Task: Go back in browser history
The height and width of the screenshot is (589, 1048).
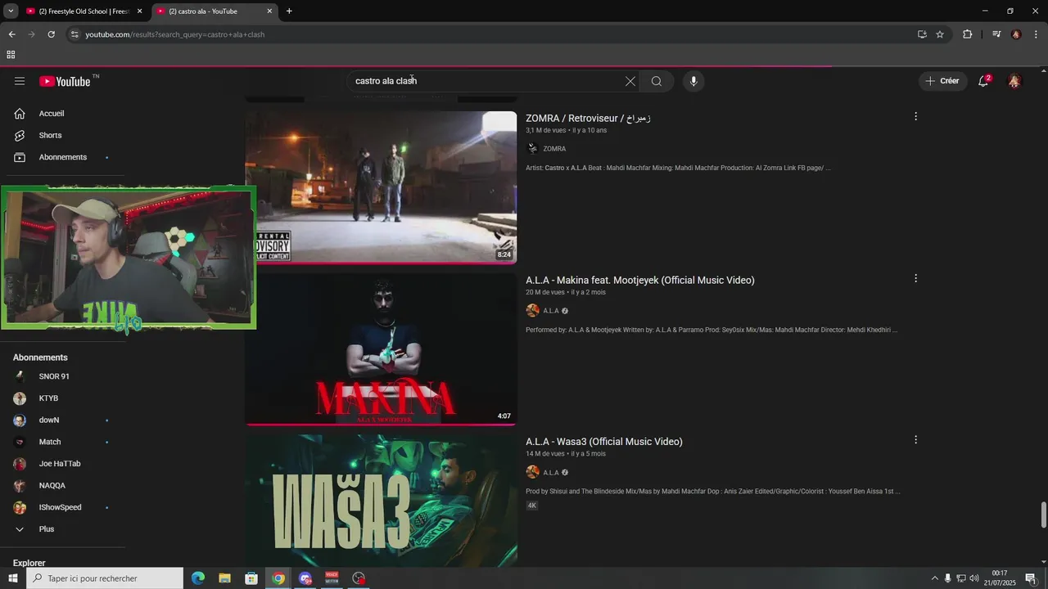Action: pos(11,34)
